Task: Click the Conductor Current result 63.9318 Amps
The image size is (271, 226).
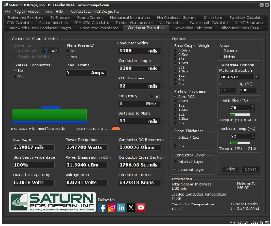Action: (x=139, y=183)
